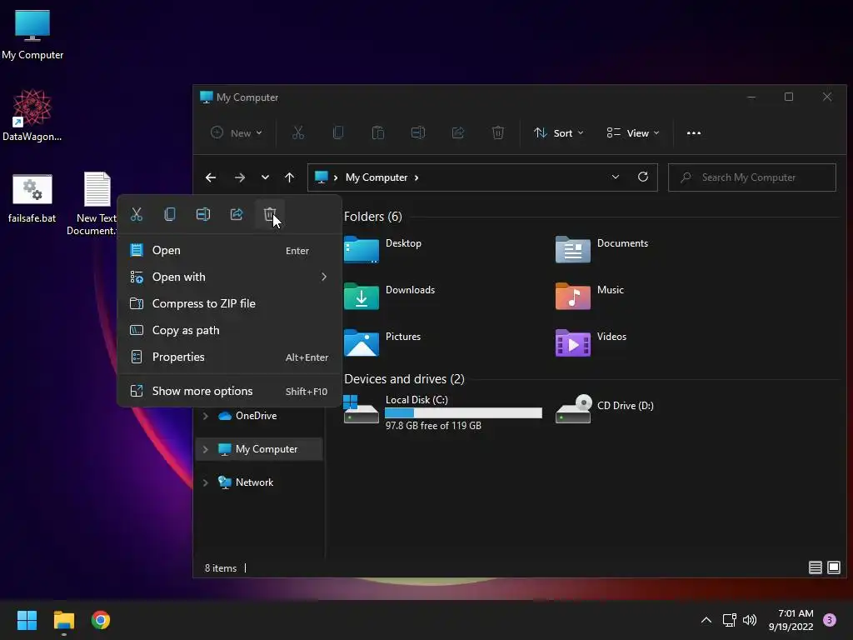Image resolution: width=853 pixels, height=640 pixels.
Task: Click the Refresh button
Action: (x=643, y=177)
